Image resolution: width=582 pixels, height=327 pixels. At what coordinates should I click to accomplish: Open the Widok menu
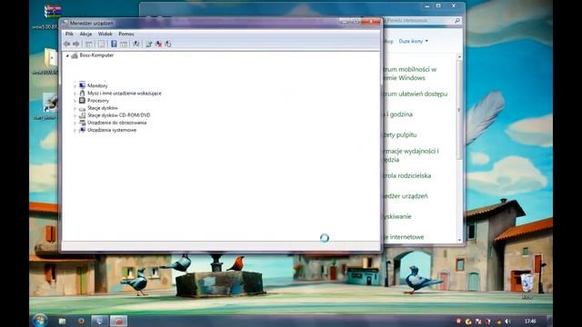[105, 34]
